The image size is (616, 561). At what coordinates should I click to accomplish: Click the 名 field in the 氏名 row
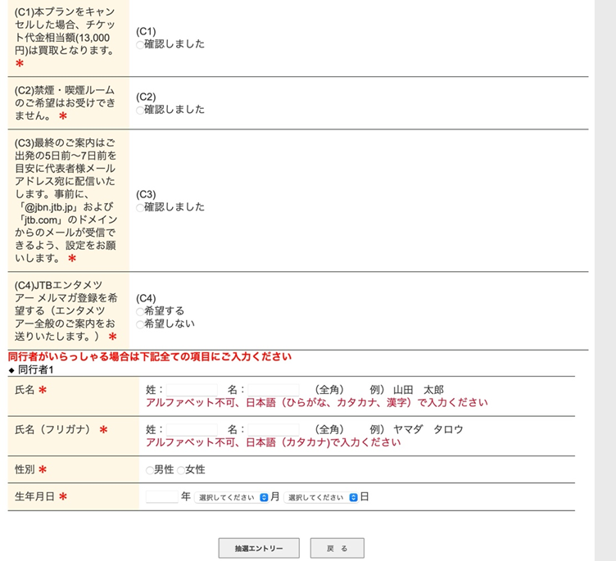tap(274, 390)
